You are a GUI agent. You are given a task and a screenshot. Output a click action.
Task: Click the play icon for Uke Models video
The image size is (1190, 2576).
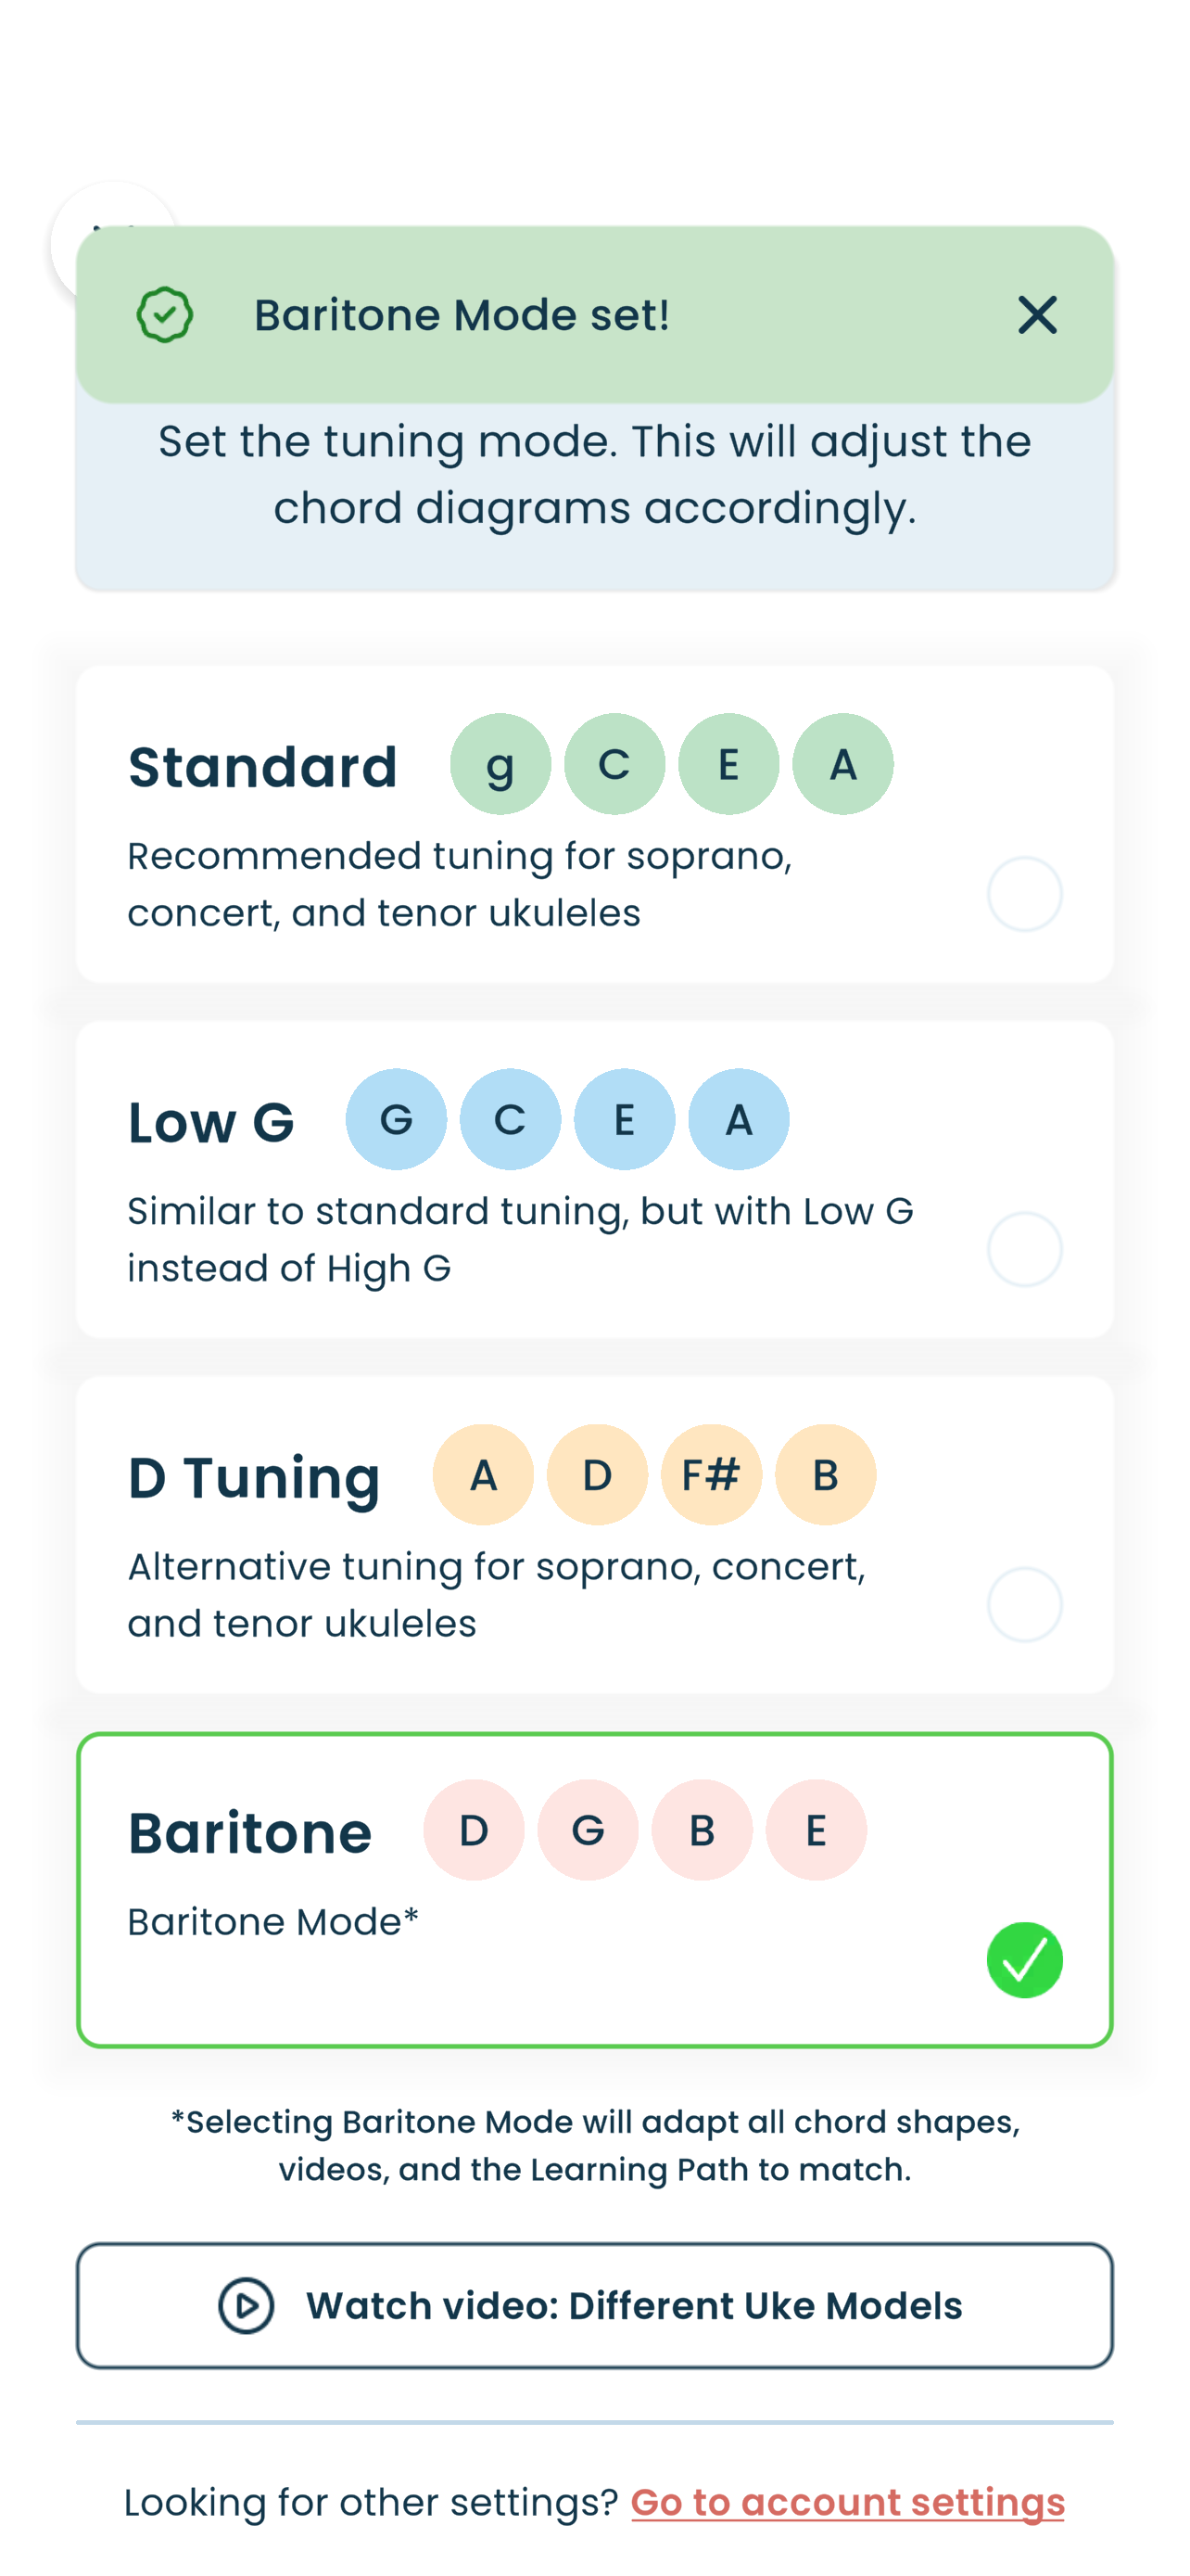click(246, 2306)
